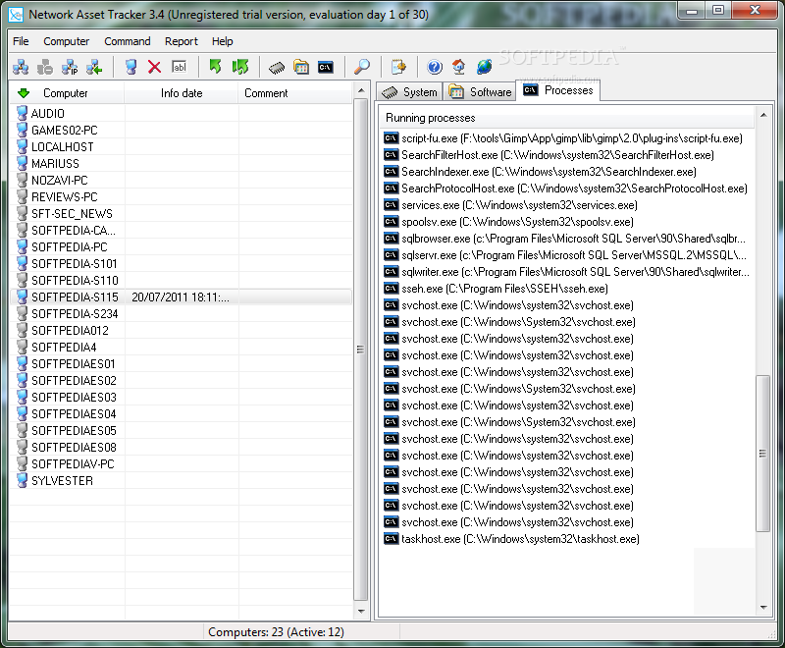The image size is (785, 648).
Task: Click the processes panel scrollbar thumb
Action: click(763, 454)
